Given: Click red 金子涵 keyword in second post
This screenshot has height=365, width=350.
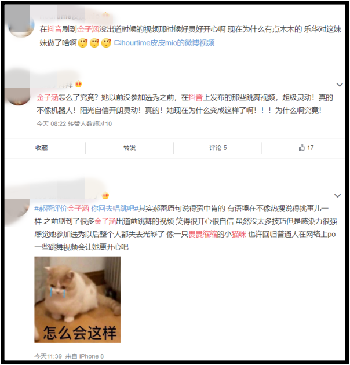Looking at the screenshot, I should pos(48,97).
